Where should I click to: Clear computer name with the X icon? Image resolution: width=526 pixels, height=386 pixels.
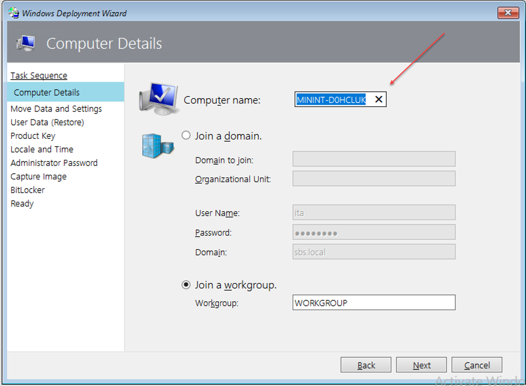[x=379, y=100]
